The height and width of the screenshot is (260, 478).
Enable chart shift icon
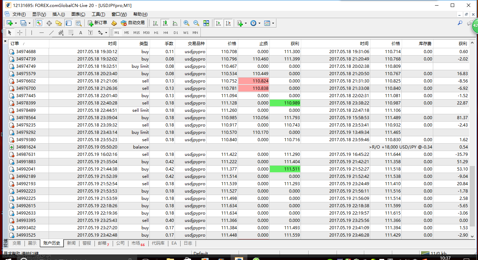tap(228, 23)
